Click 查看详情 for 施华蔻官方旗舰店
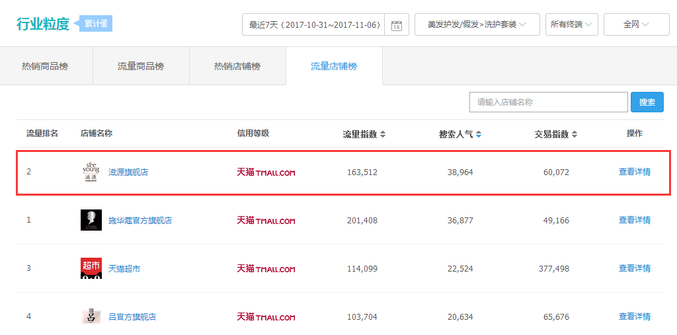 (x=635, y=220)
